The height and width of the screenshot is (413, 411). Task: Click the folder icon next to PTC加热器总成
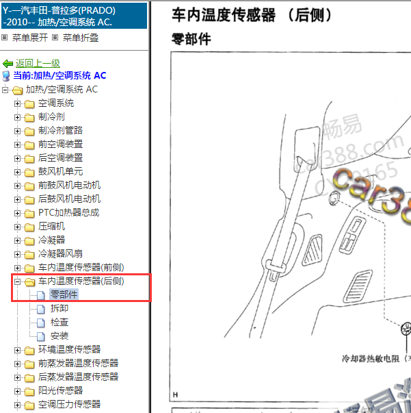[x=29, y=214]
